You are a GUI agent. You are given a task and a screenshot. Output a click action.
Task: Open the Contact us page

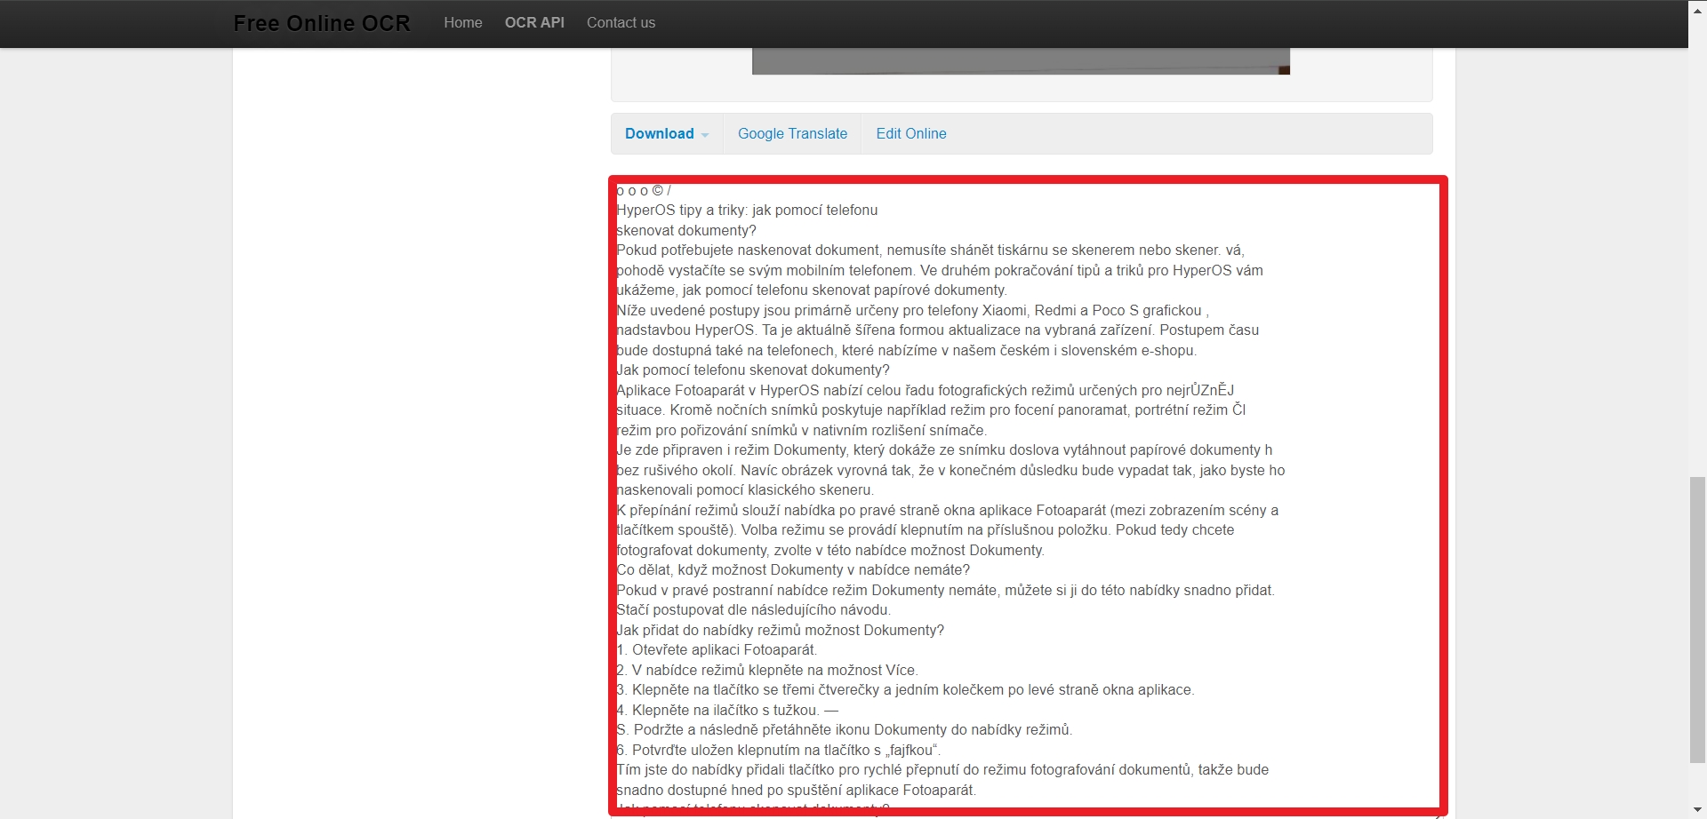[x=621, y=23]
